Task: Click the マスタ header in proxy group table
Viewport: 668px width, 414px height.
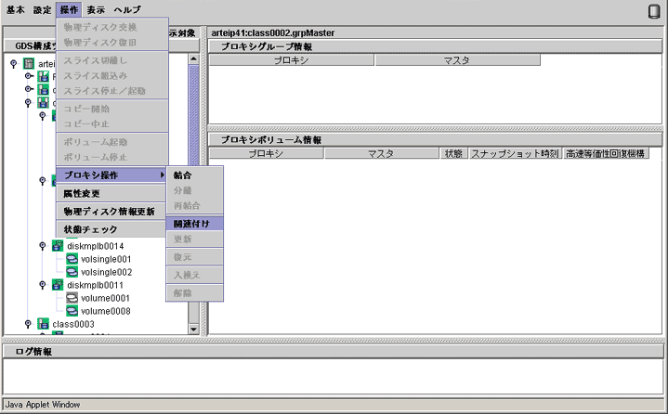Action: [457, 60]
